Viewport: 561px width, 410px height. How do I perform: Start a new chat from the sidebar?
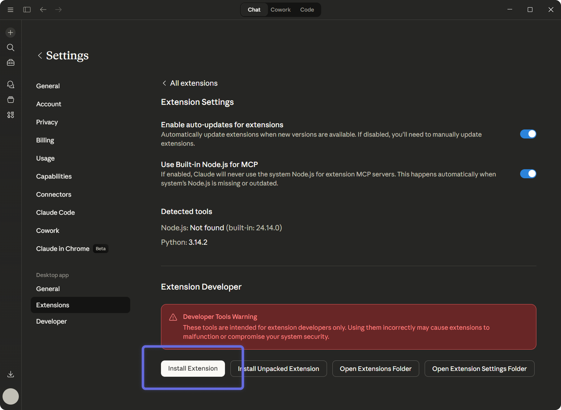click(10, 32)
